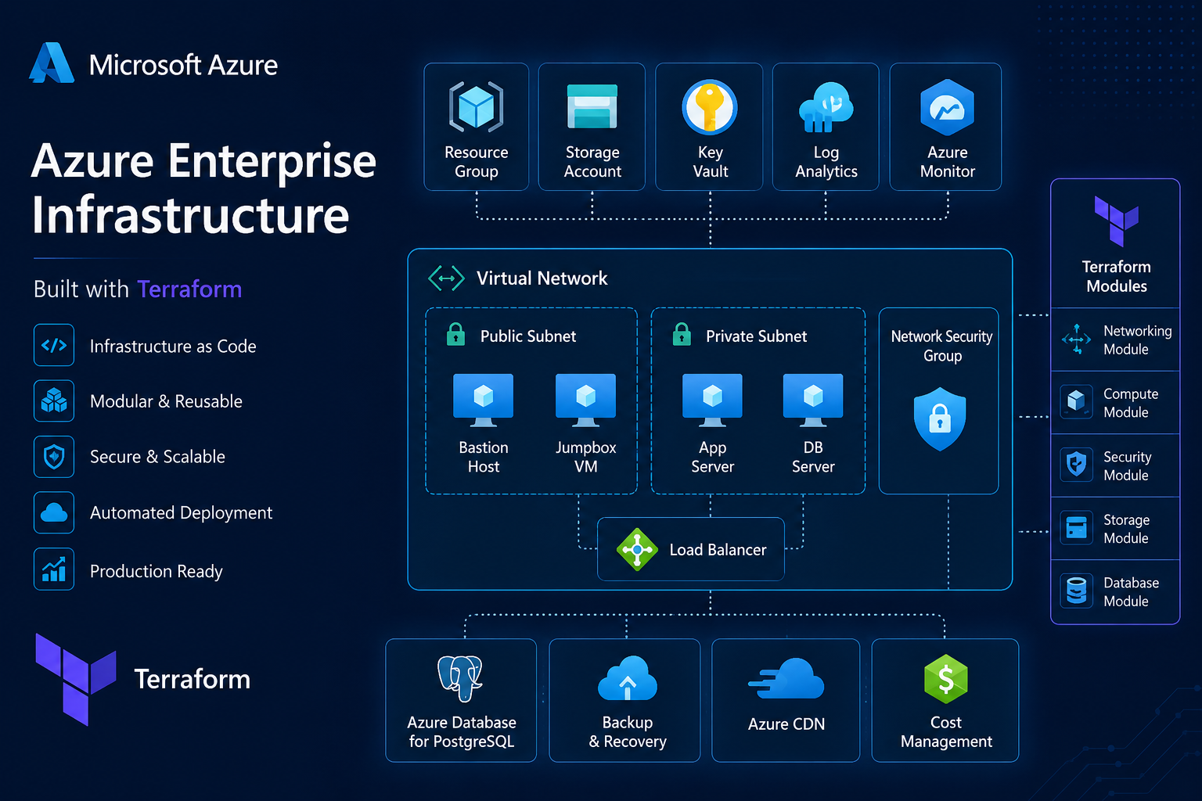Click the Storage Account icon
1202x801 pixels.
pyautogui.click(x=592, y=106)
